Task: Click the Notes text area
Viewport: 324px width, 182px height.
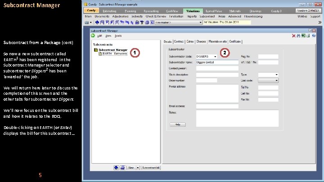Action: [237, 118]
